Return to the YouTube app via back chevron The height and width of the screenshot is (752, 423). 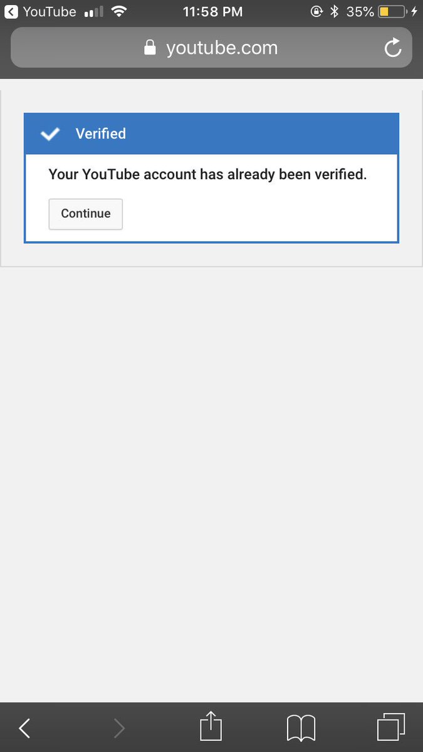[x=11, y=11]
